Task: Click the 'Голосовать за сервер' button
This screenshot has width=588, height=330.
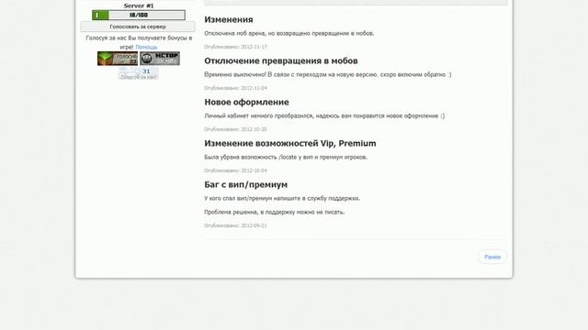Action: [x=138, y=27]
